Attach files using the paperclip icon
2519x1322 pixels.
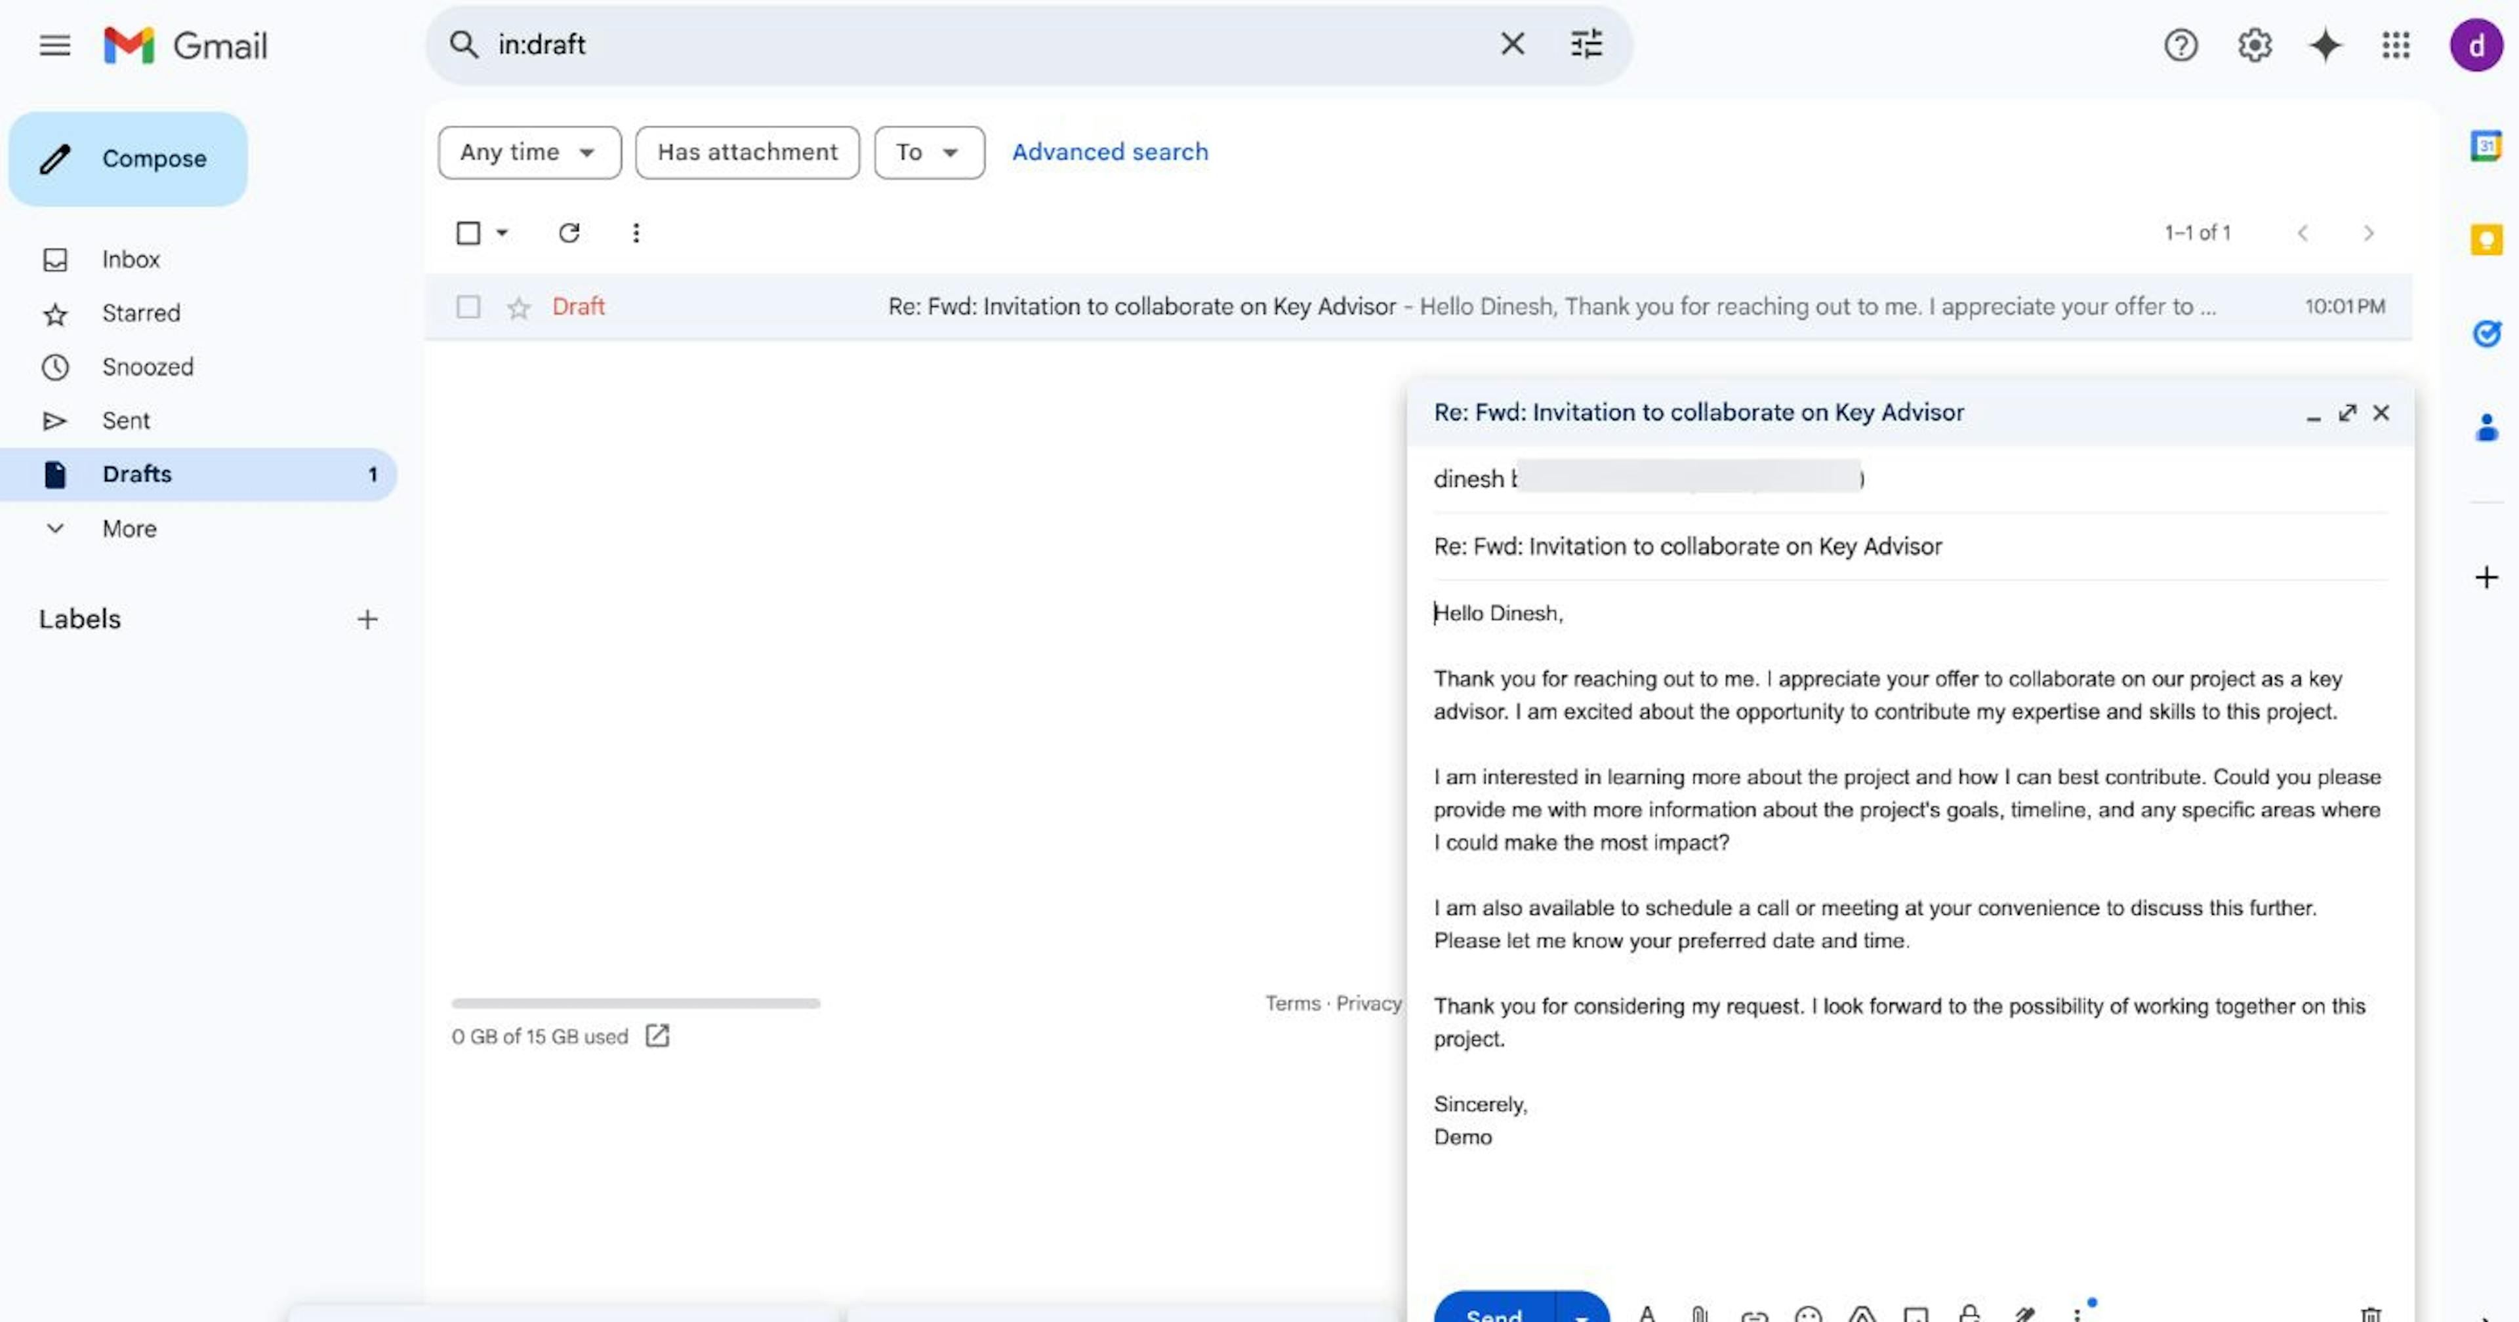click(x=1700, y=1315)
